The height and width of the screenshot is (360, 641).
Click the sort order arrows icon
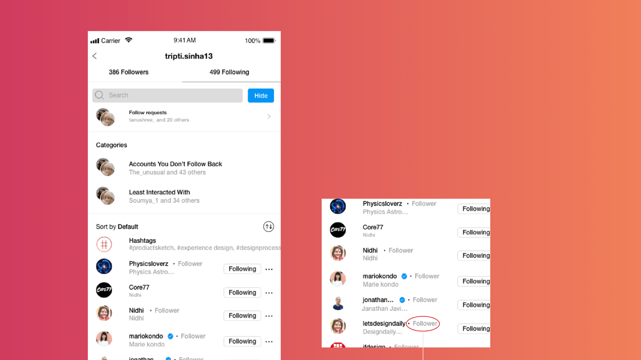(x=268, y=227)
